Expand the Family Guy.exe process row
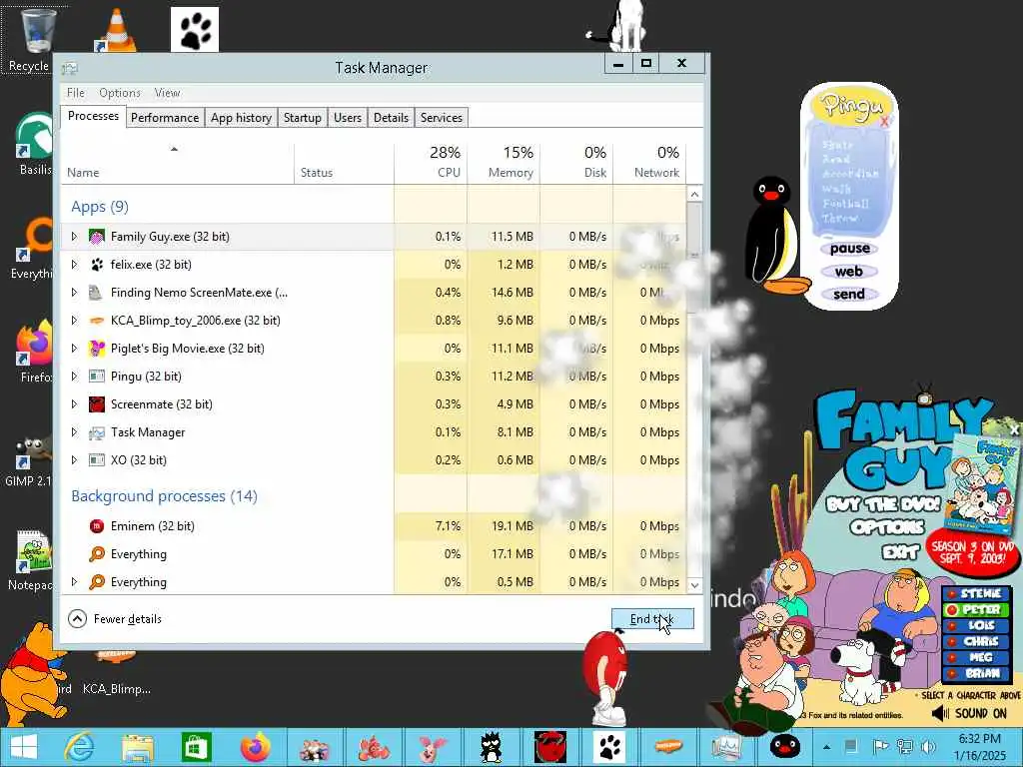1023x767 pixels. (74, 237)
